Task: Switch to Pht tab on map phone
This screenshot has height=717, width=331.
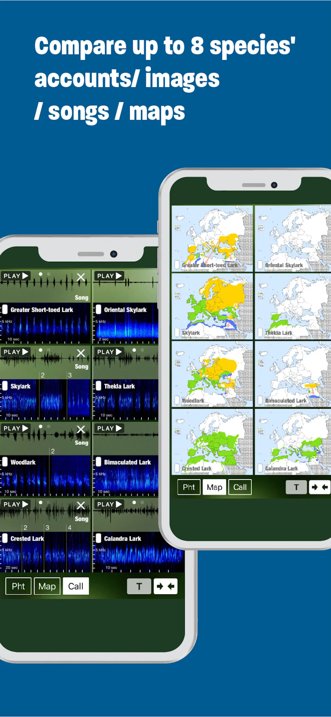Action: coord(189,487)
